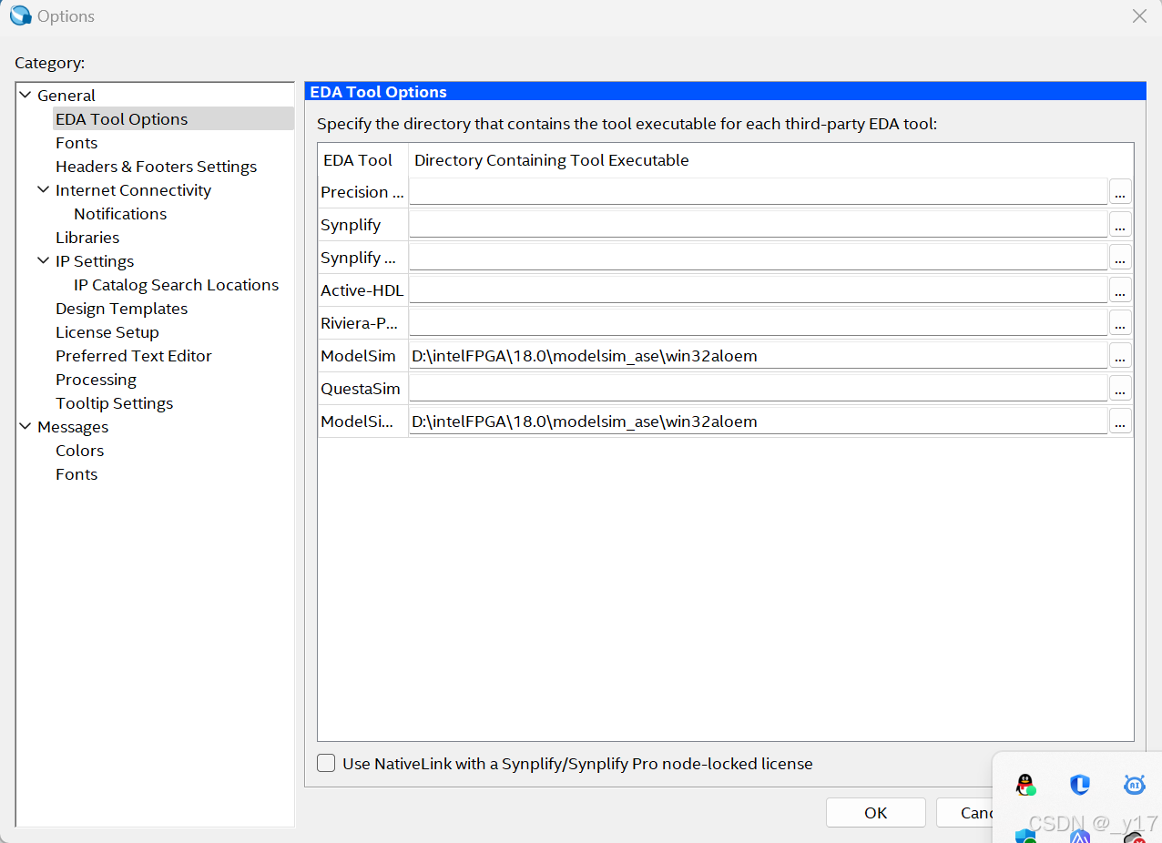This screenshot has height=843, width=1162.
Task: Open the Processing settings
Action: coord(96,380)
